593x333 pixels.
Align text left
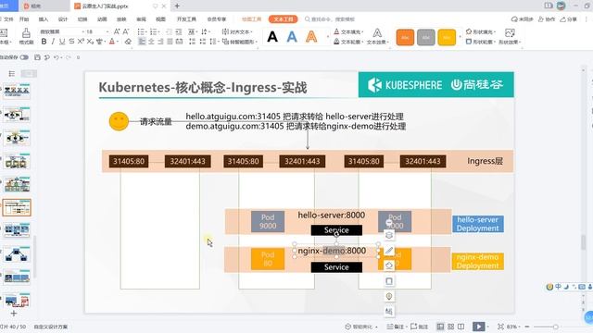tap(142, 41)
